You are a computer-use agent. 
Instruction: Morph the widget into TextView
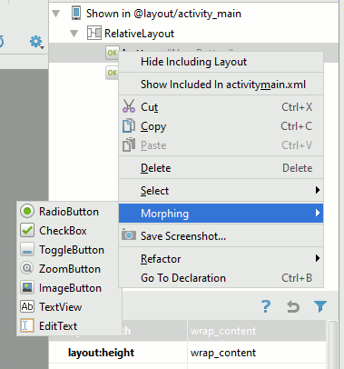click(x=69, y=307)
